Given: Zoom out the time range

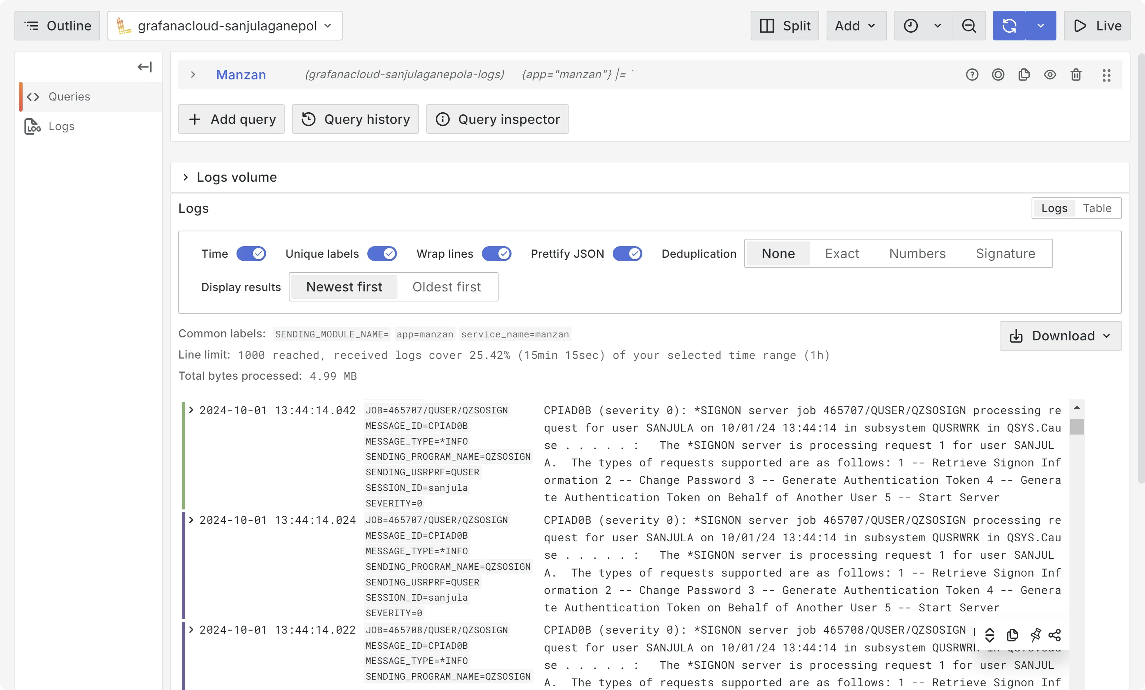Looking at the screenshot, I should (x=969, y=26).
